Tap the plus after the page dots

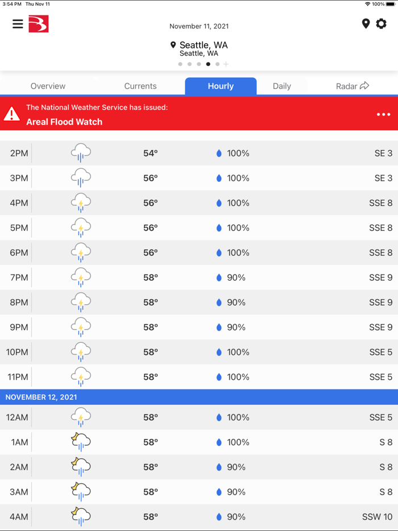point(226,64)
